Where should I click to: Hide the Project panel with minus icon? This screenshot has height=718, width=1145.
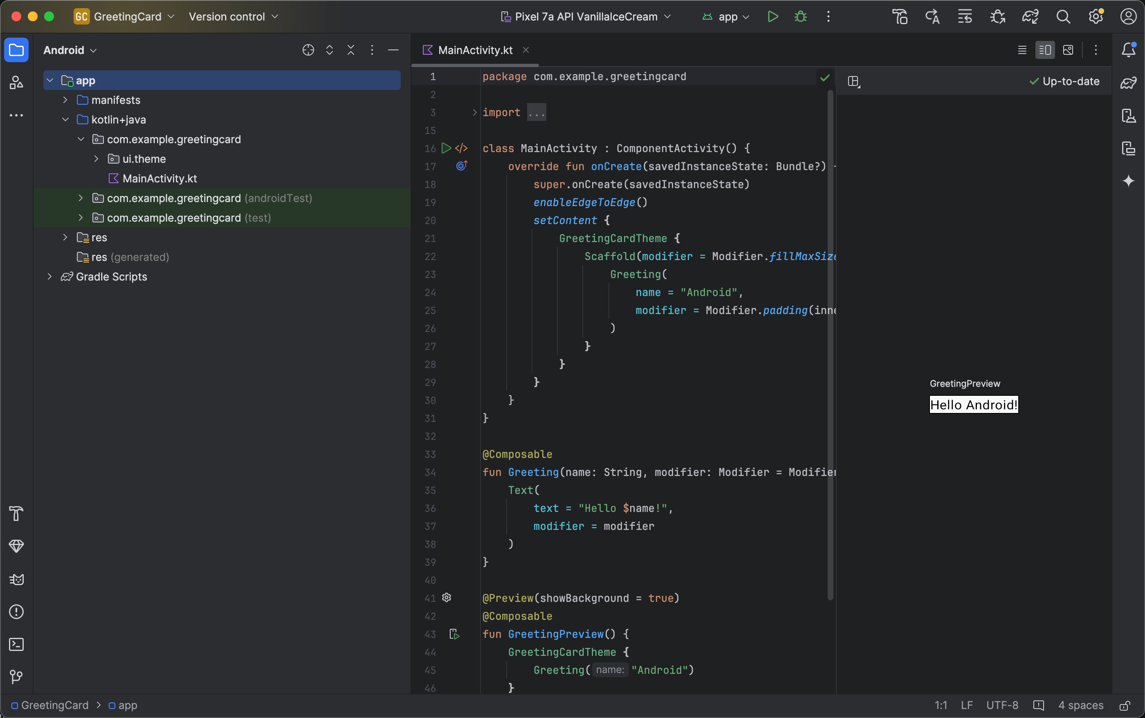[x=393, y=50]
